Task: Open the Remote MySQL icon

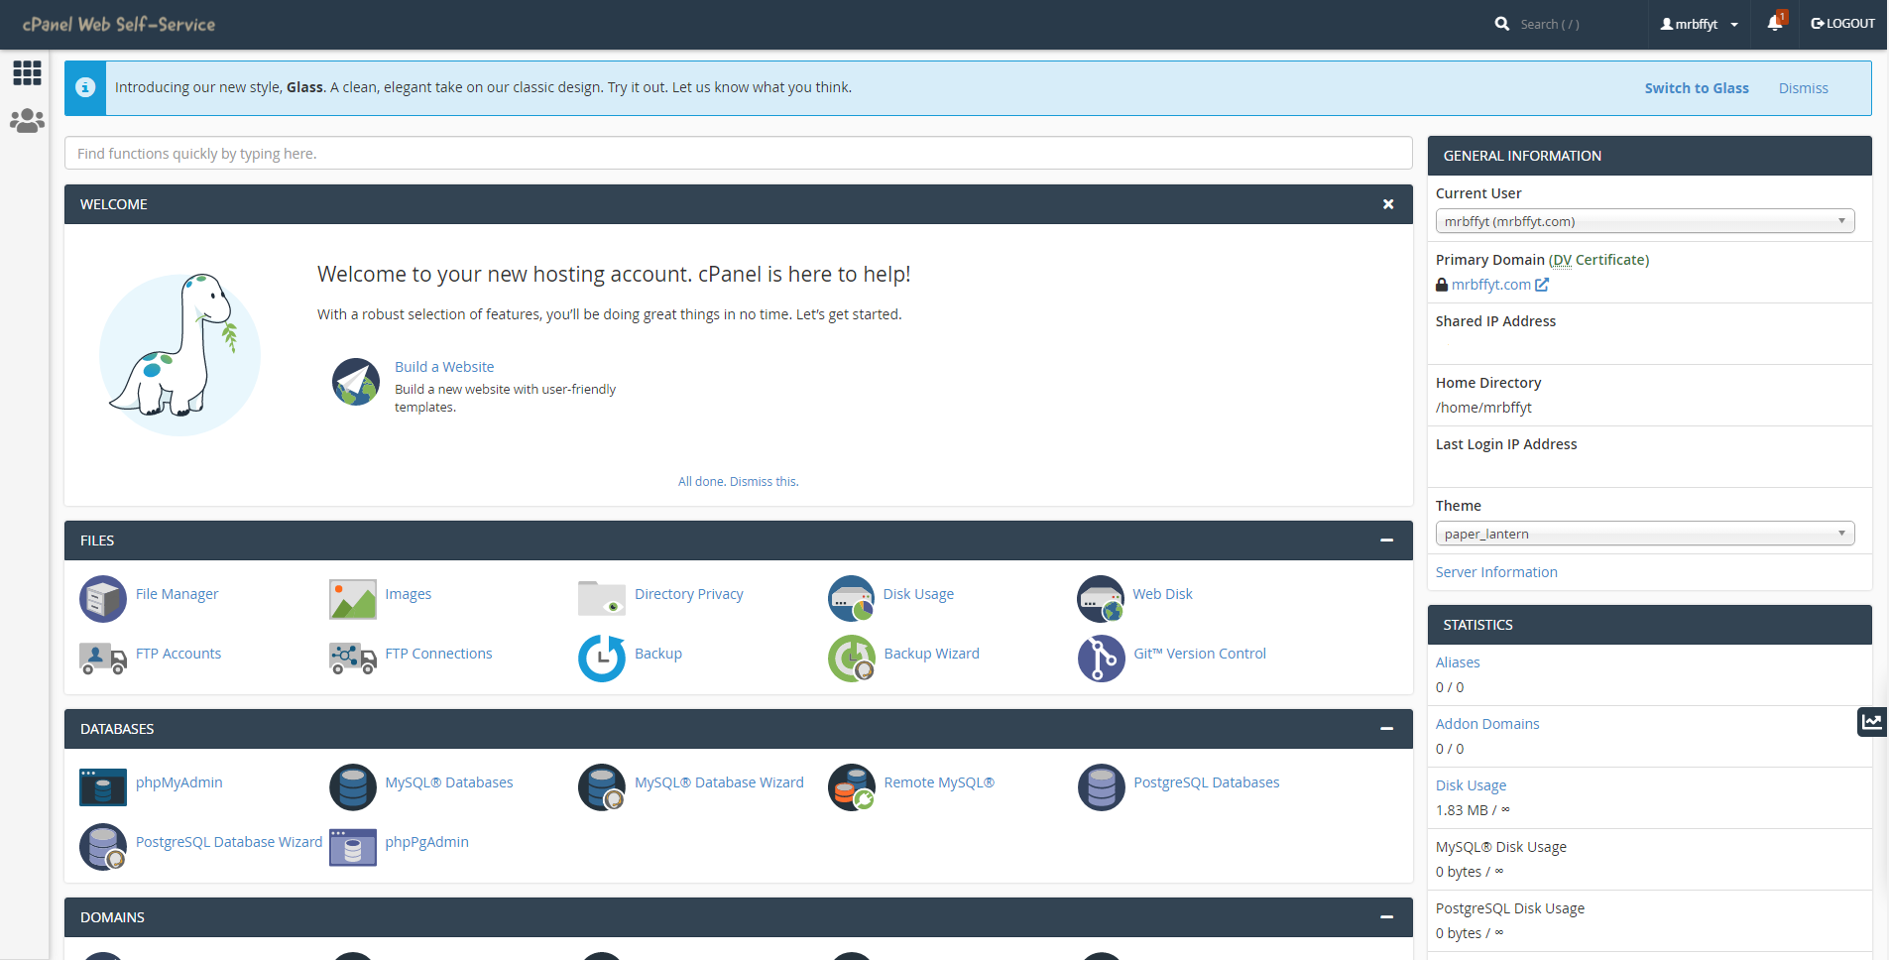Action: coord(851,786)
